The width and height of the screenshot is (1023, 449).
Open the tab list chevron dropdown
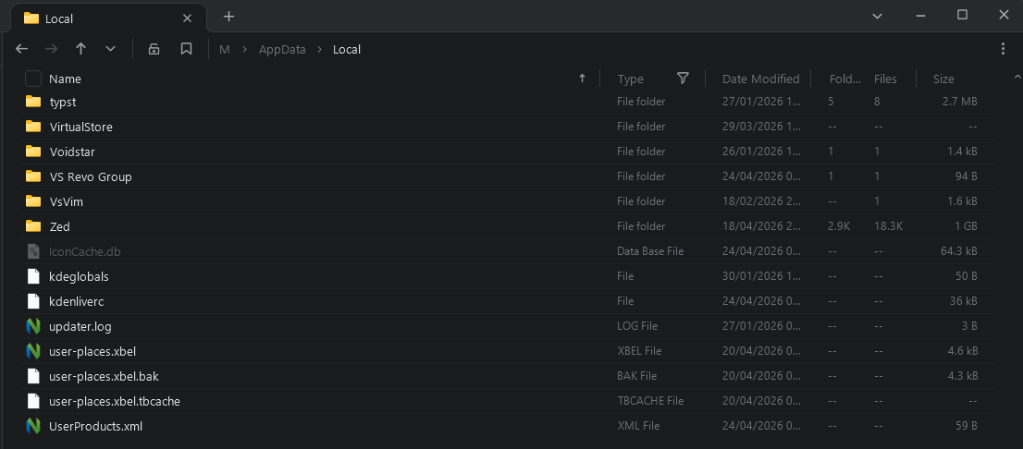(x=878, y=17)
